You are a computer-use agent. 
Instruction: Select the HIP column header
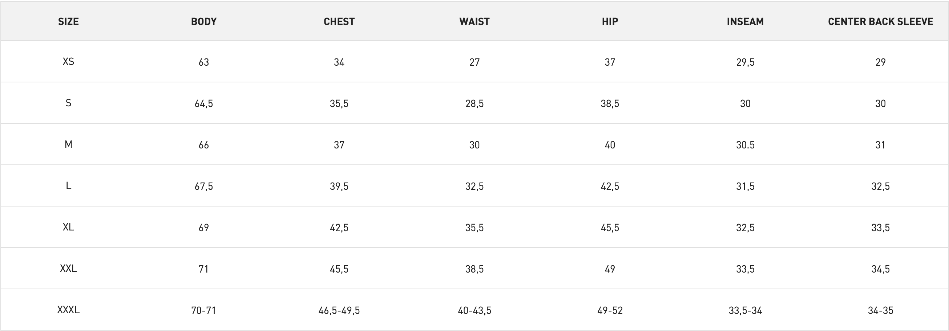pos(610,21)
